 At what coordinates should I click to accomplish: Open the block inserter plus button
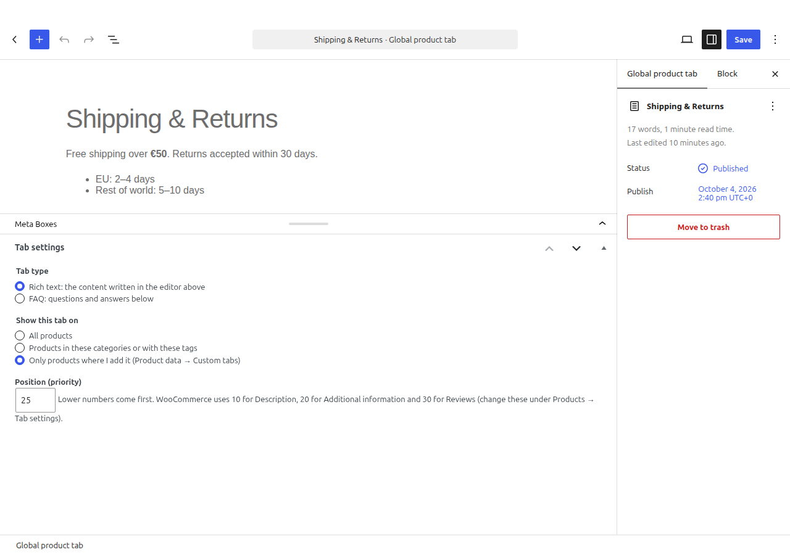(39, 39)
